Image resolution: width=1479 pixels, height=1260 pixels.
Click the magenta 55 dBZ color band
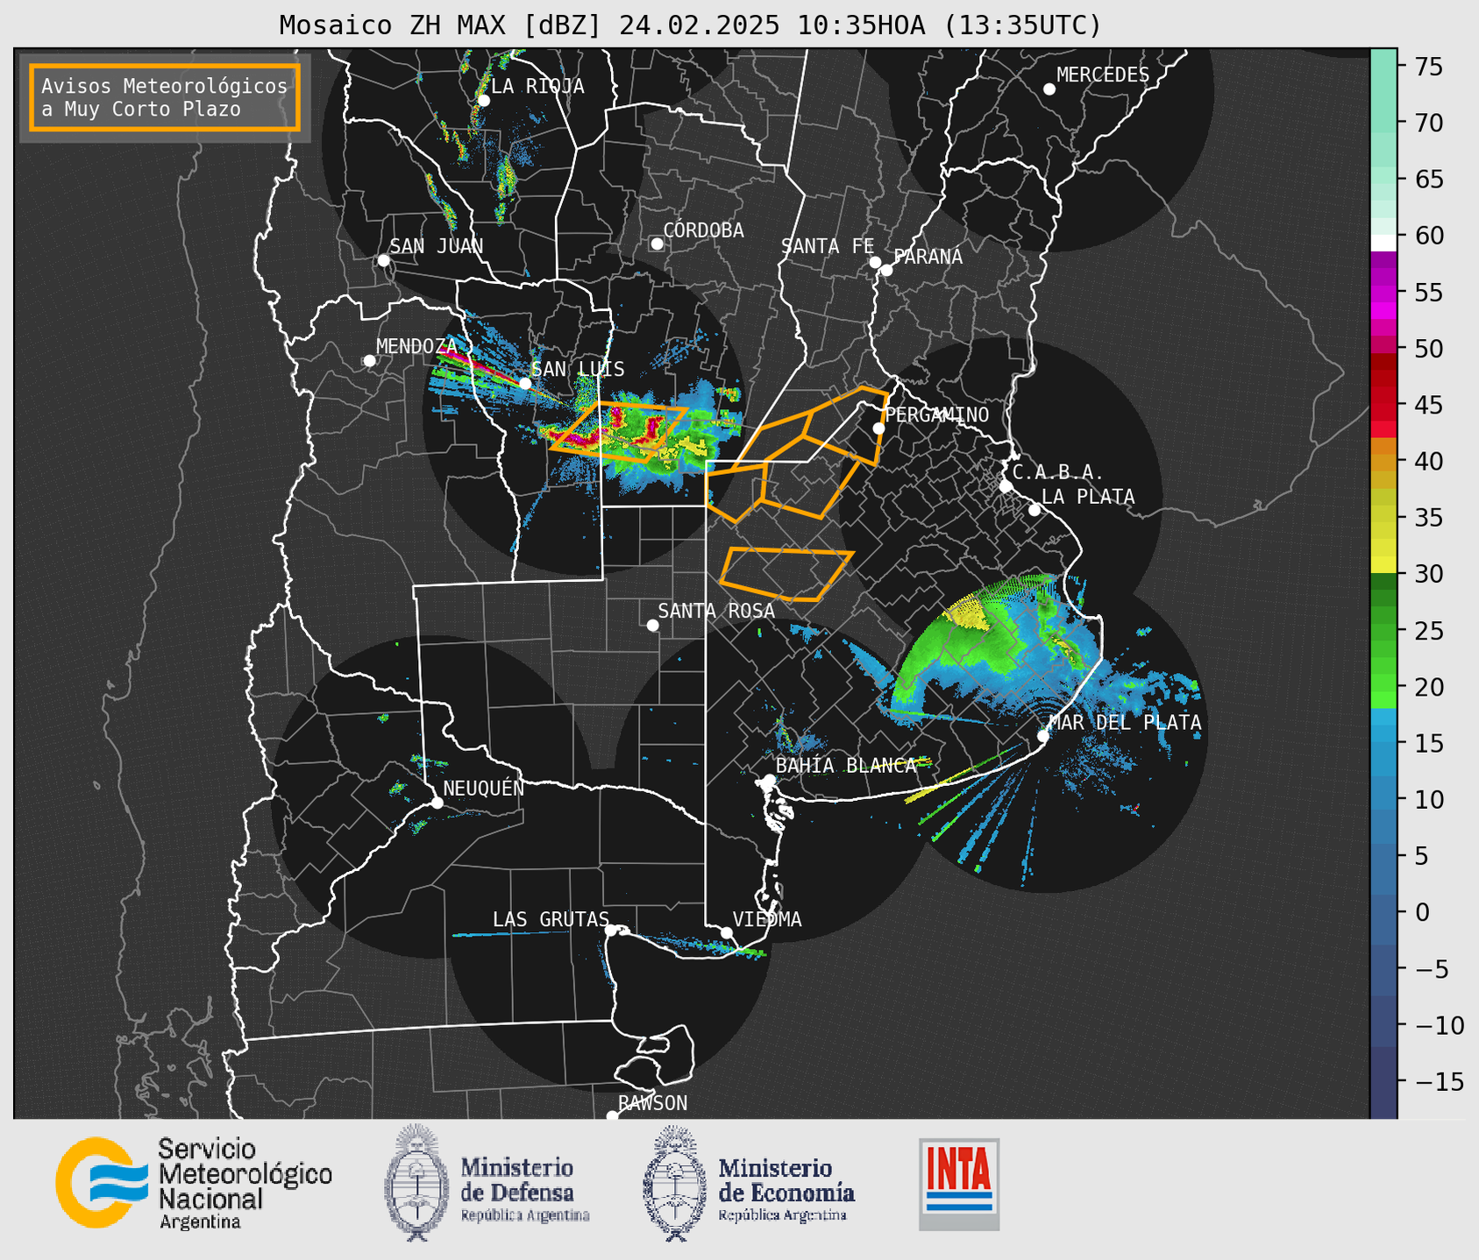[x=1383, y=293]
